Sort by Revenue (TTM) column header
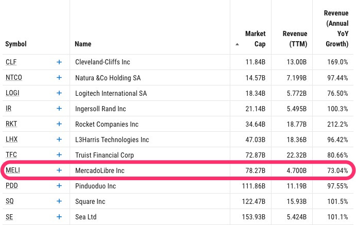356x225 pixels. point(295,39)
